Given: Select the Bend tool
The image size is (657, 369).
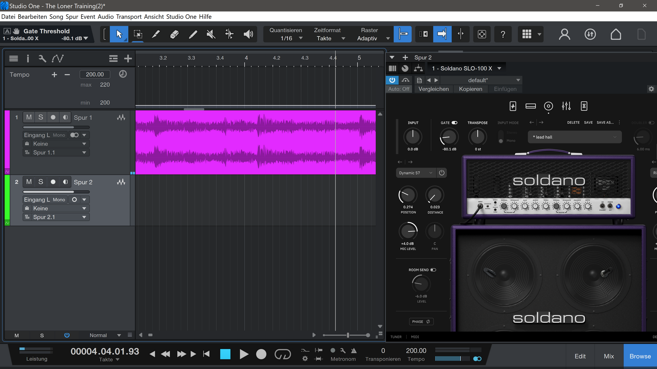Looking at the screenshot, I should point(229,34).
